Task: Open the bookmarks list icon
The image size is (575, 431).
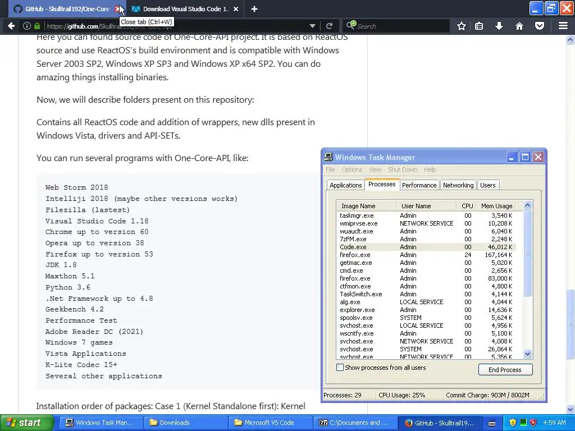Action: 479,26
